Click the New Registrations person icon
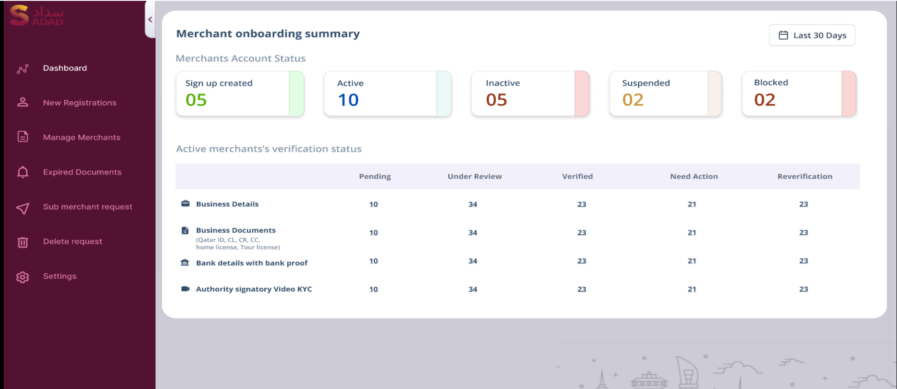The image size is (897, 389). [22, 102]
